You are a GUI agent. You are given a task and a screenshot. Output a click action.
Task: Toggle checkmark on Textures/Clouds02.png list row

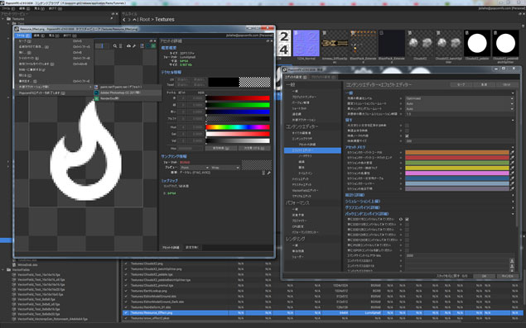[126, 264]
